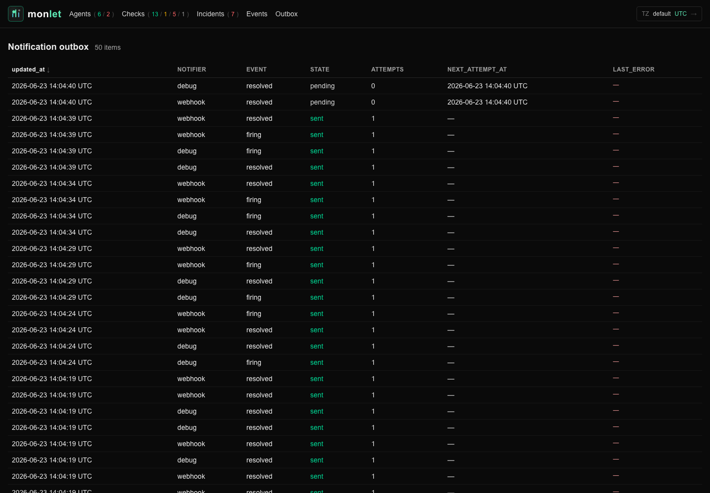This screenshot has width=710, height=493.
Task: Click the '50 items' count label
Action: click(x=107, y=47)
